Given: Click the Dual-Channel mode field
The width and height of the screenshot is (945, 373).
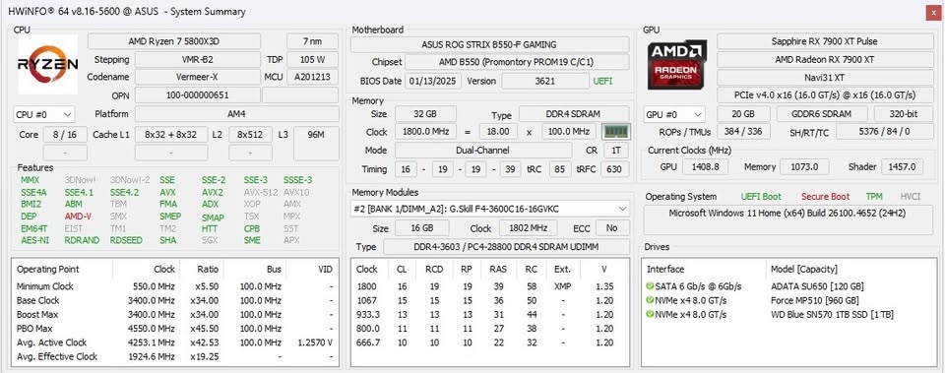Looking at the screenshot, I should (483, 150).
